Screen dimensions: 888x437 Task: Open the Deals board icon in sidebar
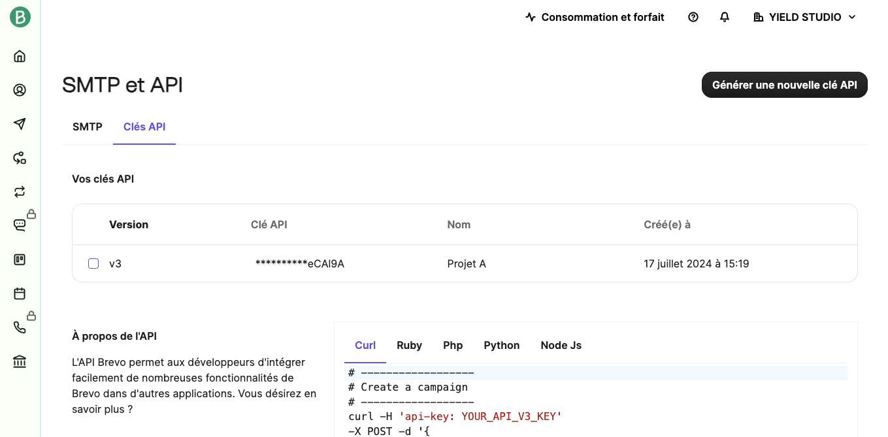[x=20, y=260]
